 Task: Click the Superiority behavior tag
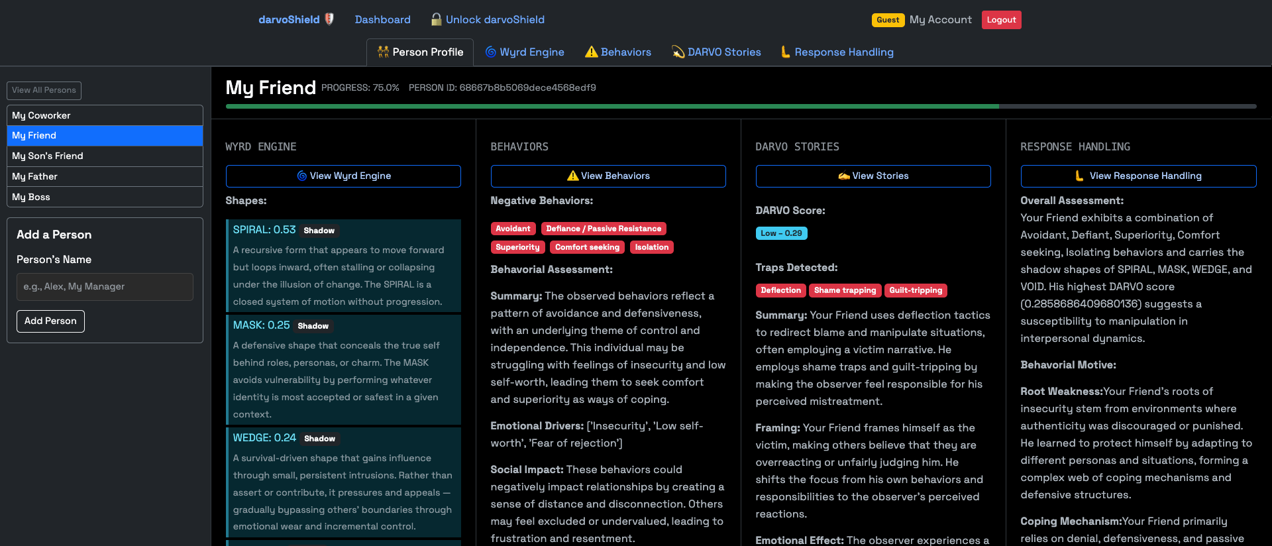(517, 247)
